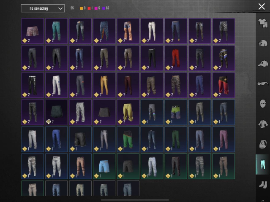Pick the light blue shorts item
Viewport: 270px width, 202px height.
pyautogui.click(x=104, y=166)
